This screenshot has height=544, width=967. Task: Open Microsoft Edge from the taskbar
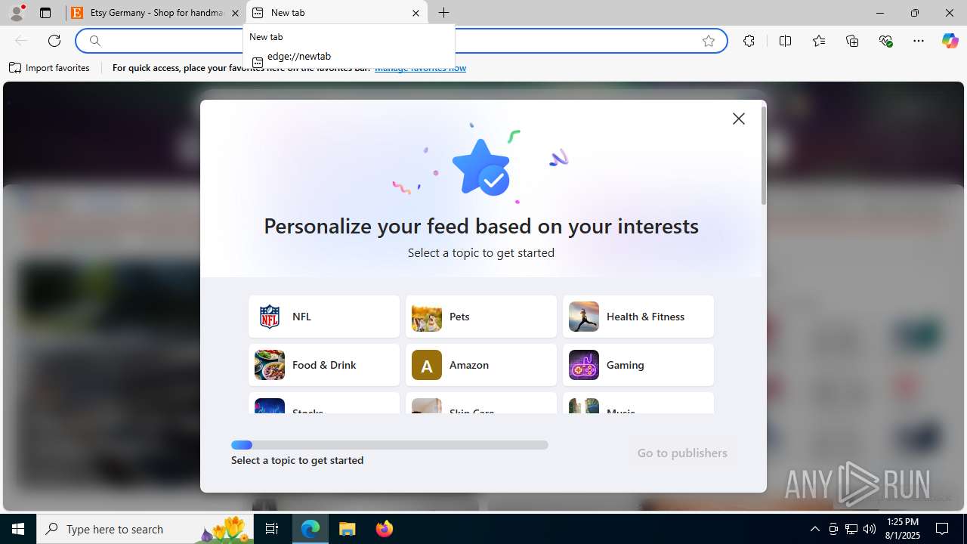pyautogui.click(x=310, y=529)
